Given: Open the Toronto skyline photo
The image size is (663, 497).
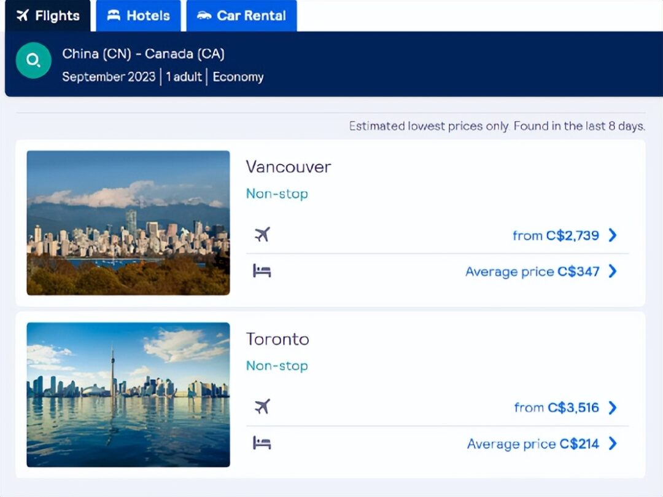Looking at the screenshot, I should pos(128,394).
